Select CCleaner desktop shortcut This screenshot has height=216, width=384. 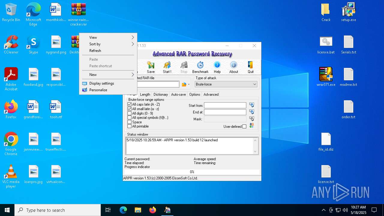11,45
